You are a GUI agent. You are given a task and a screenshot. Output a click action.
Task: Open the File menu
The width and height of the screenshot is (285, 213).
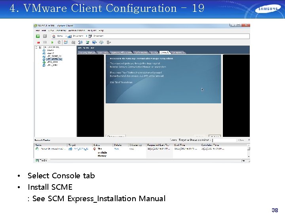click(38, 30)
